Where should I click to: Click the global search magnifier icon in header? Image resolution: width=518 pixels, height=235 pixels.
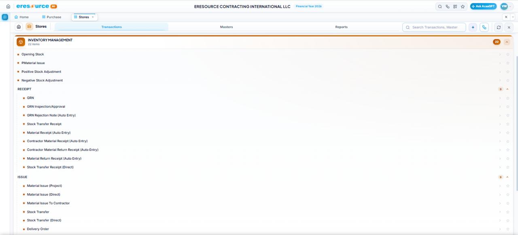pos(441,6)
